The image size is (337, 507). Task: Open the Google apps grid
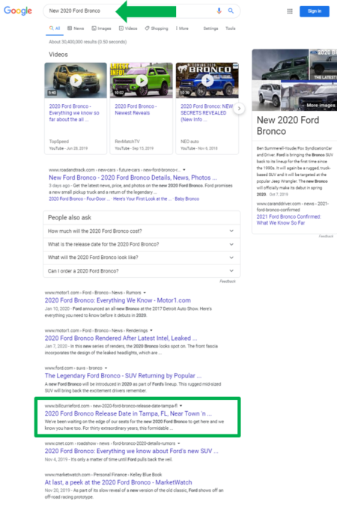(x=290, y=11)
